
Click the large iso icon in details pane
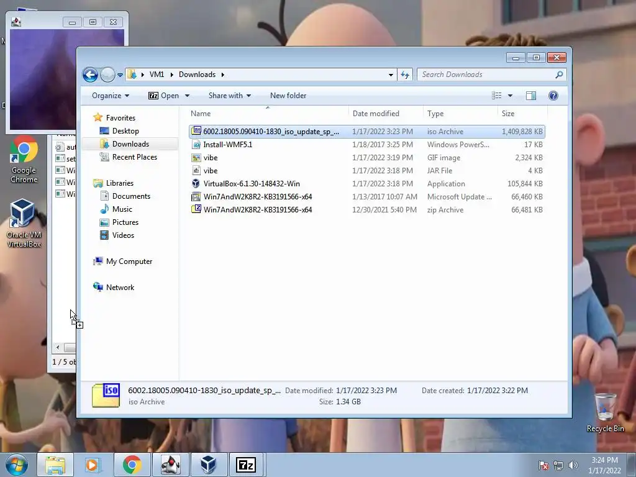pos(106,395)
